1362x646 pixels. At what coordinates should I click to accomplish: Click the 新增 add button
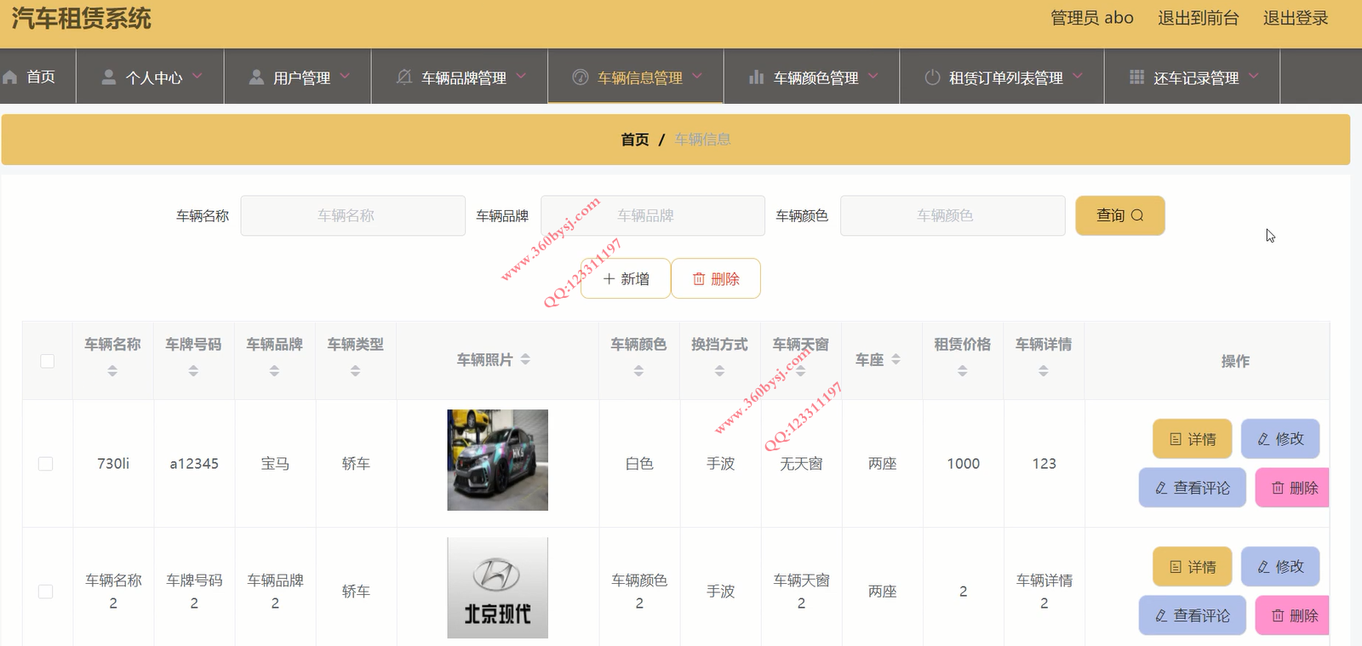[626, 278]
